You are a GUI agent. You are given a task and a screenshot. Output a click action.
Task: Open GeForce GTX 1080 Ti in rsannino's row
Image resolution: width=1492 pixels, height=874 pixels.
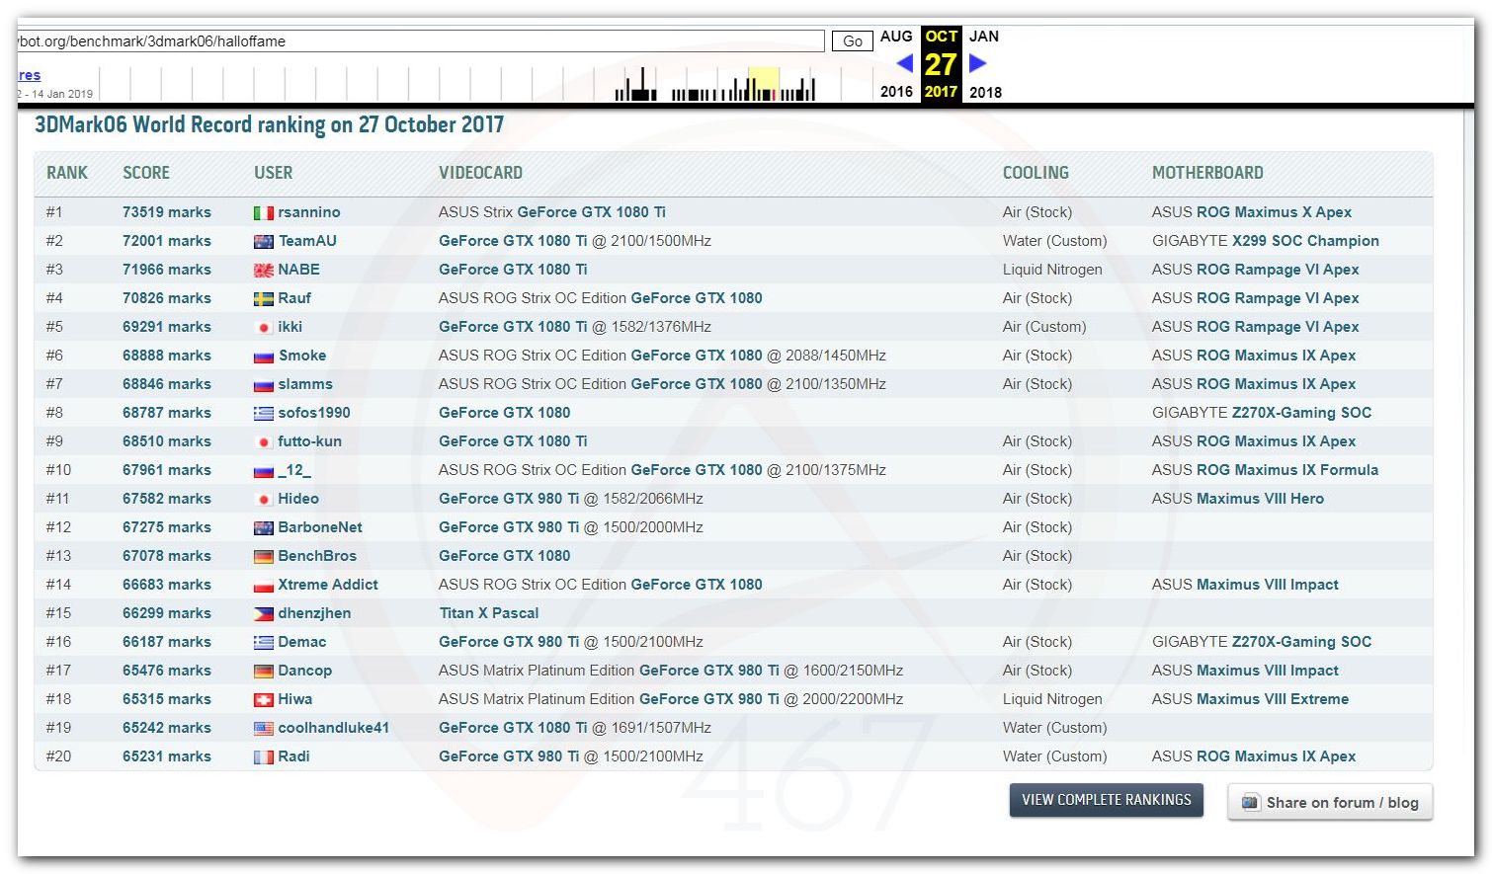tap(591, 212)
